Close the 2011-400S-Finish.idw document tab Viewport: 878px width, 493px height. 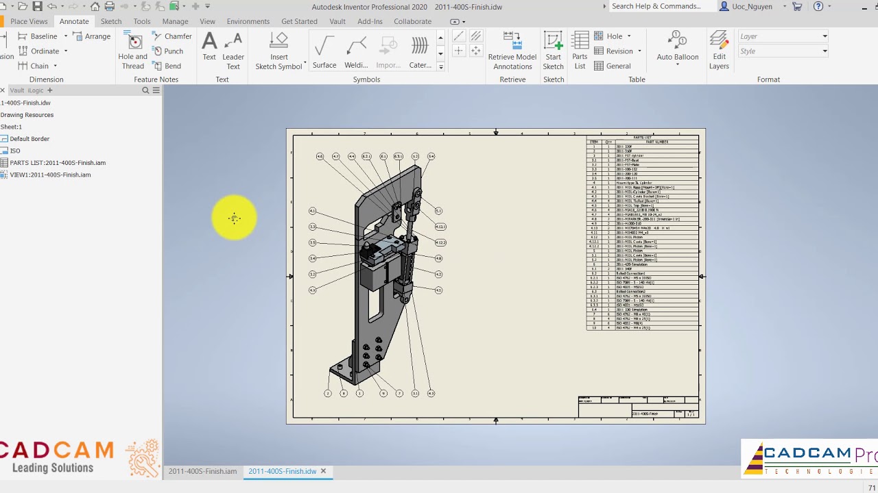coord(323,471)
